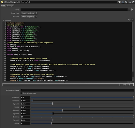Click the VEXpression label

7,20
